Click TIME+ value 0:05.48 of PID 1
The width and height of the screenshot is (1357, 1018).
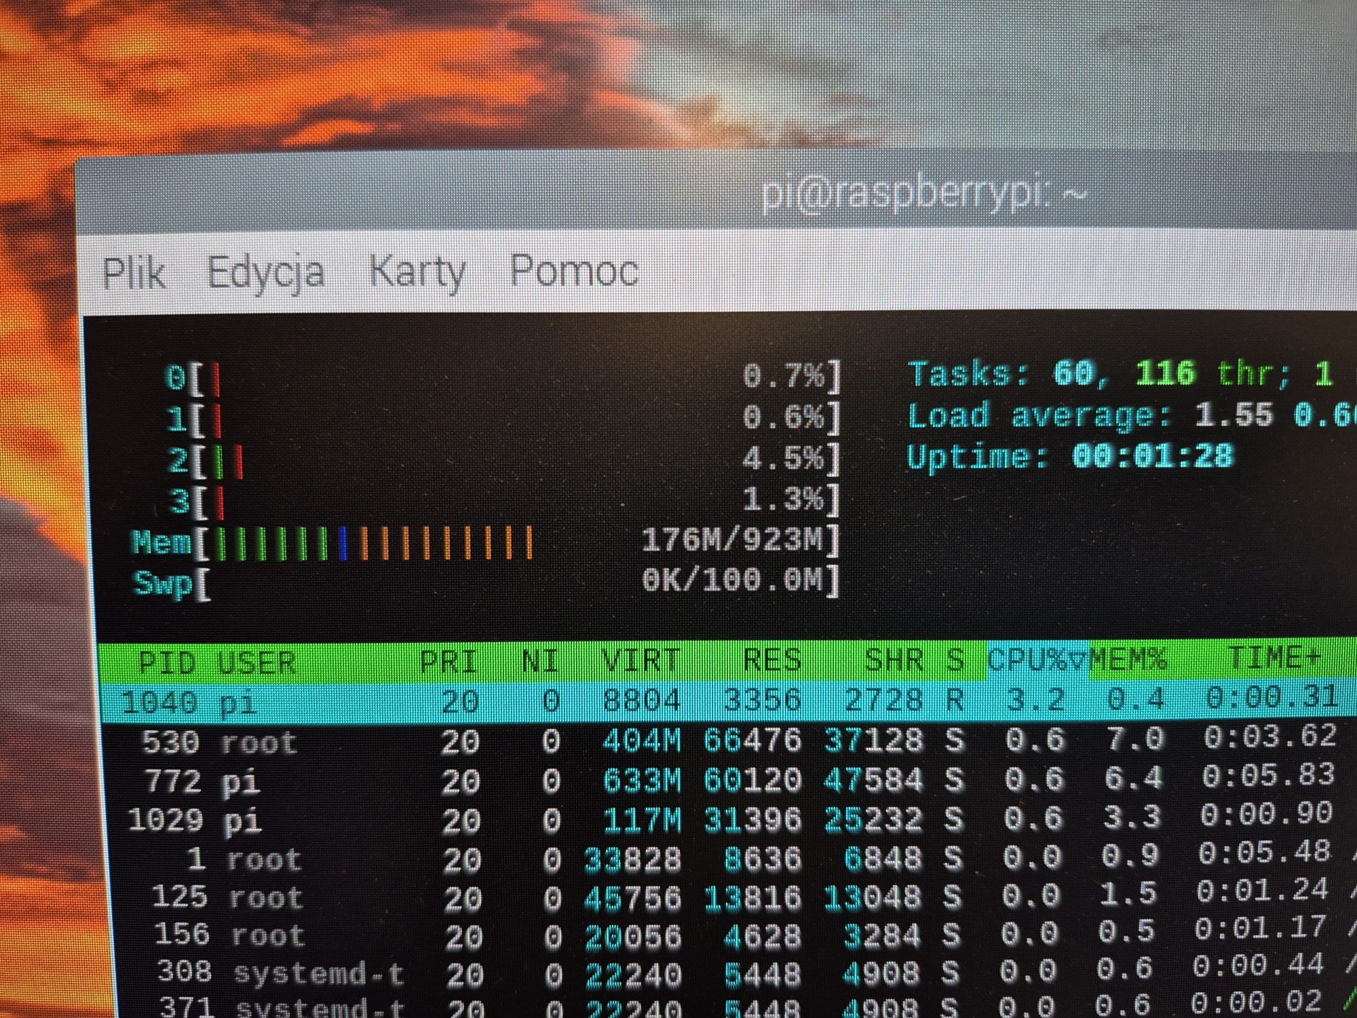tap(1265, 852)
